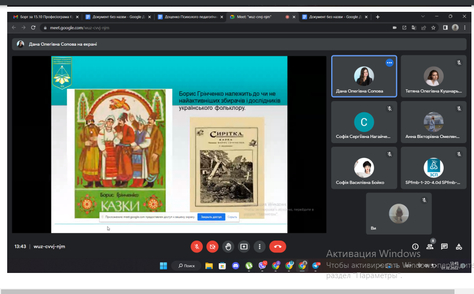Leave the call with red hang-up button
Screen dimensions: 474x294
click(x=278, y=246)
